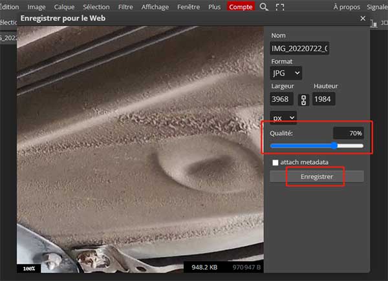The height and width of the screenshot is (281, 388).
Task: Open the Calque menu
Action: [64, 7]
